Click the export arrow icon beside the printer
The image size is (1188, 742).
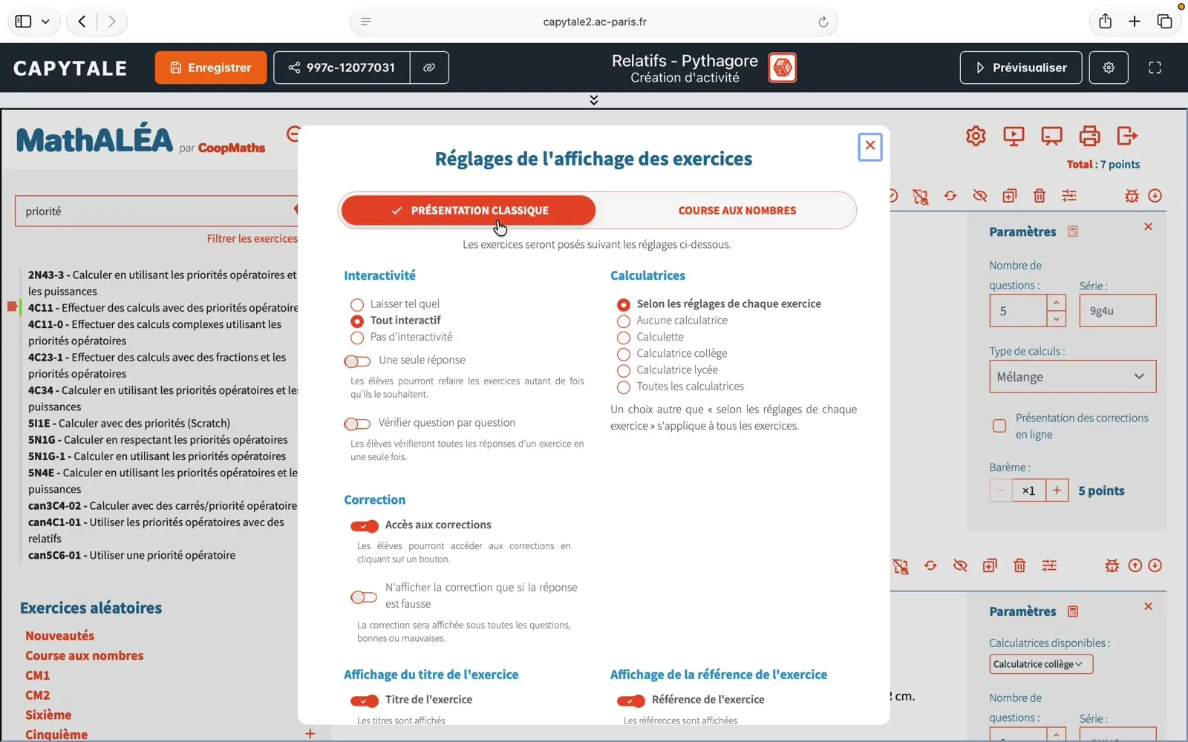coord(1127,136)
